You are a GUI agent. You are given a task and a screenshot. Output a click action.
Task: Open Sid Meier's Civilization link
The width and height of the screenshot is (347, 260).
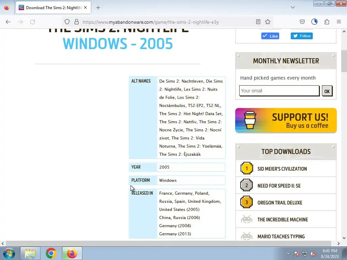[x=282, y=169]
